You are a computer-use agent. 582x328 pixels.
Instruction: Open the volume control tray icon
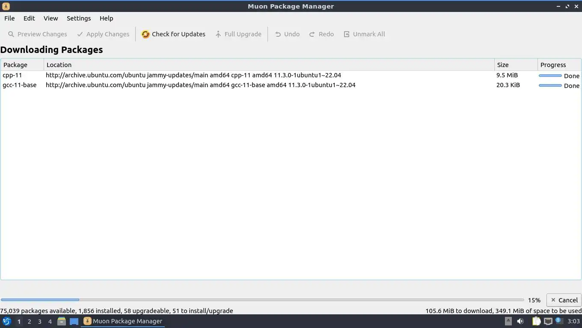520,321
